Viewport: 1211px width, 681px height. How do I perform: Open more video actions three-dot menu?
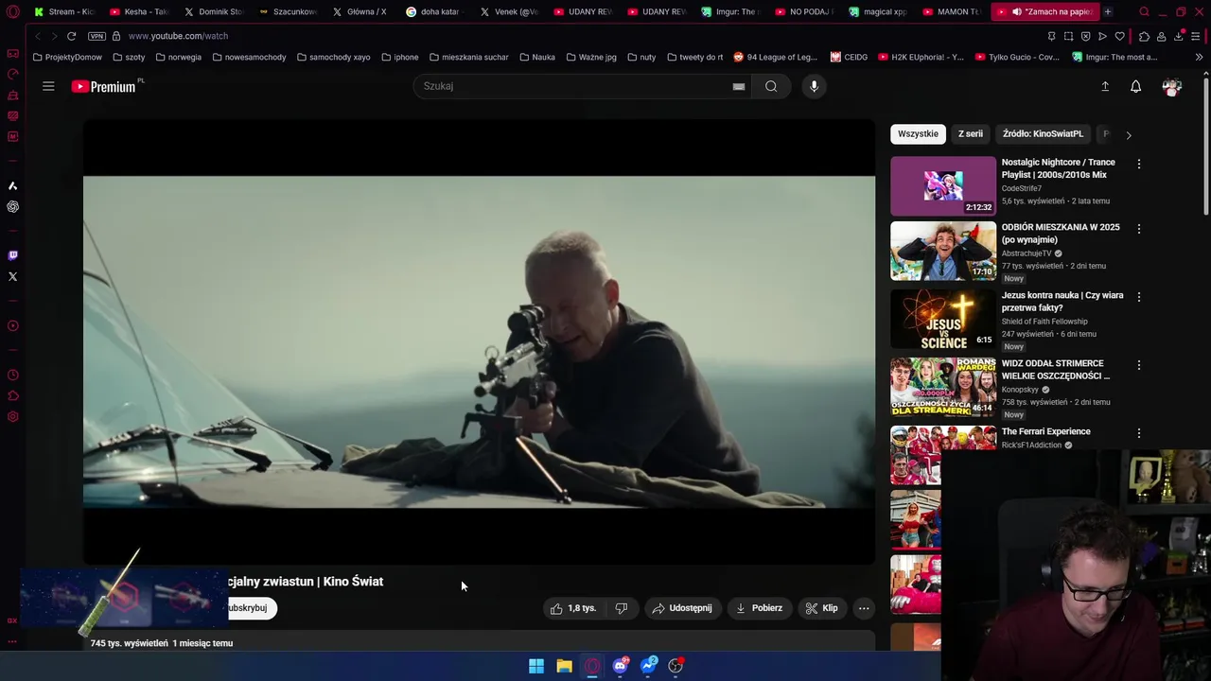[864, 608]
